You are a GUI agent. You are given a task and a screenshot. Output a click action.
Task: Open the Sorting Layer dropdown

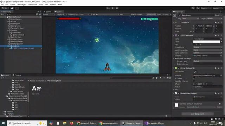(x=208, y=61)
